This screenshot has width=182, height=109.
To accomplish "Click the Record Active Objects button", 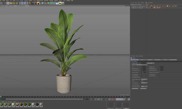I will coord(109,99).
